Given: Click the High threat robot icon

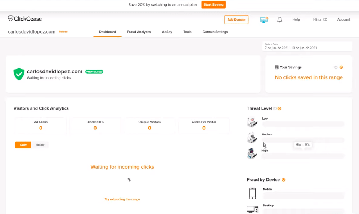Looking at the screenshot, I should [252, 153].
